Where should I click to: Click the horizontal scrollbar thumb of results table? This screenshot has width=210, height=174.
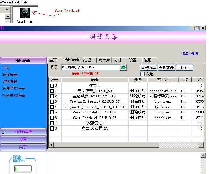coord(107,145)
